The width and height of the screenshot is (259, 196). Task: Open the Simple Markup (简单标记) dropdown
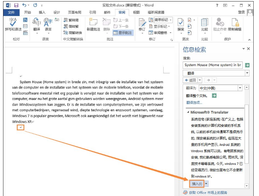click(162, 20)
